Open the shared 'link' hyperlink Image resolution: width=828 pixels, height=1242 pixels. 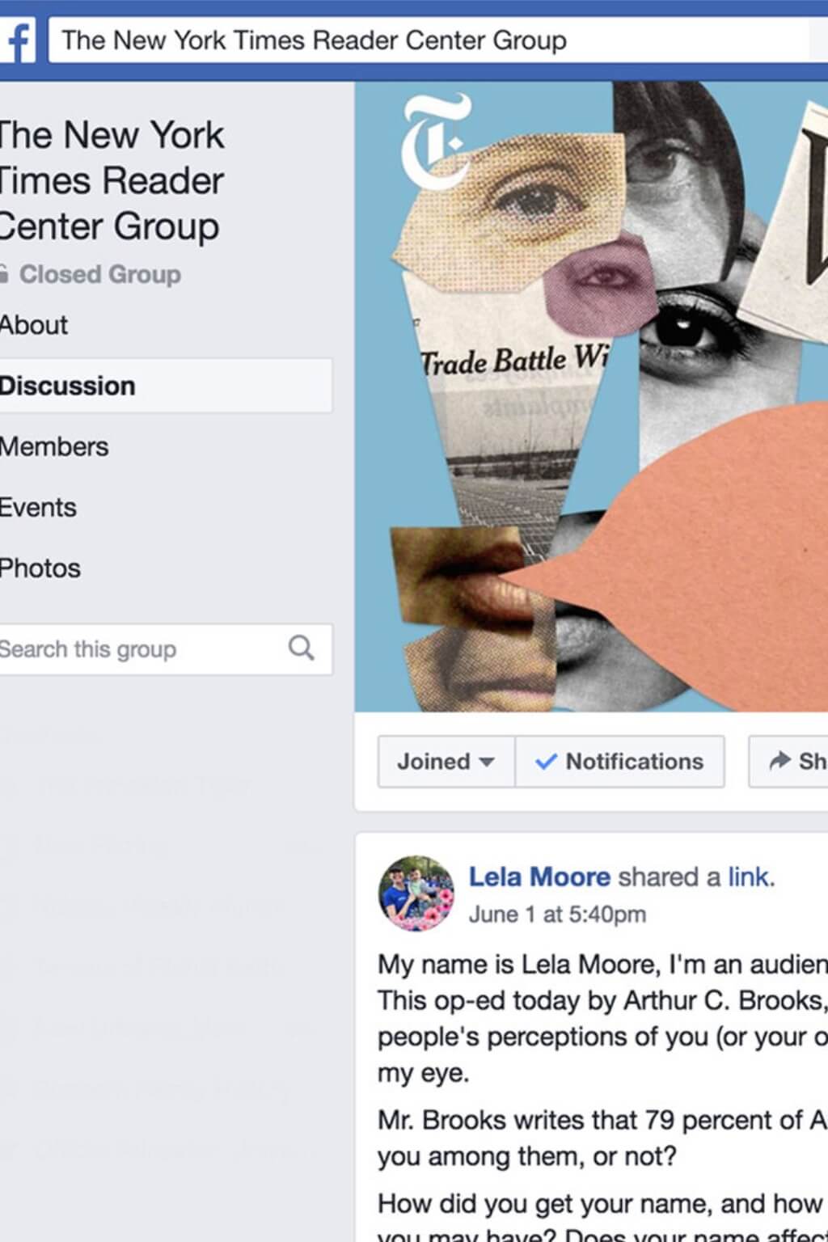[749, 877]
